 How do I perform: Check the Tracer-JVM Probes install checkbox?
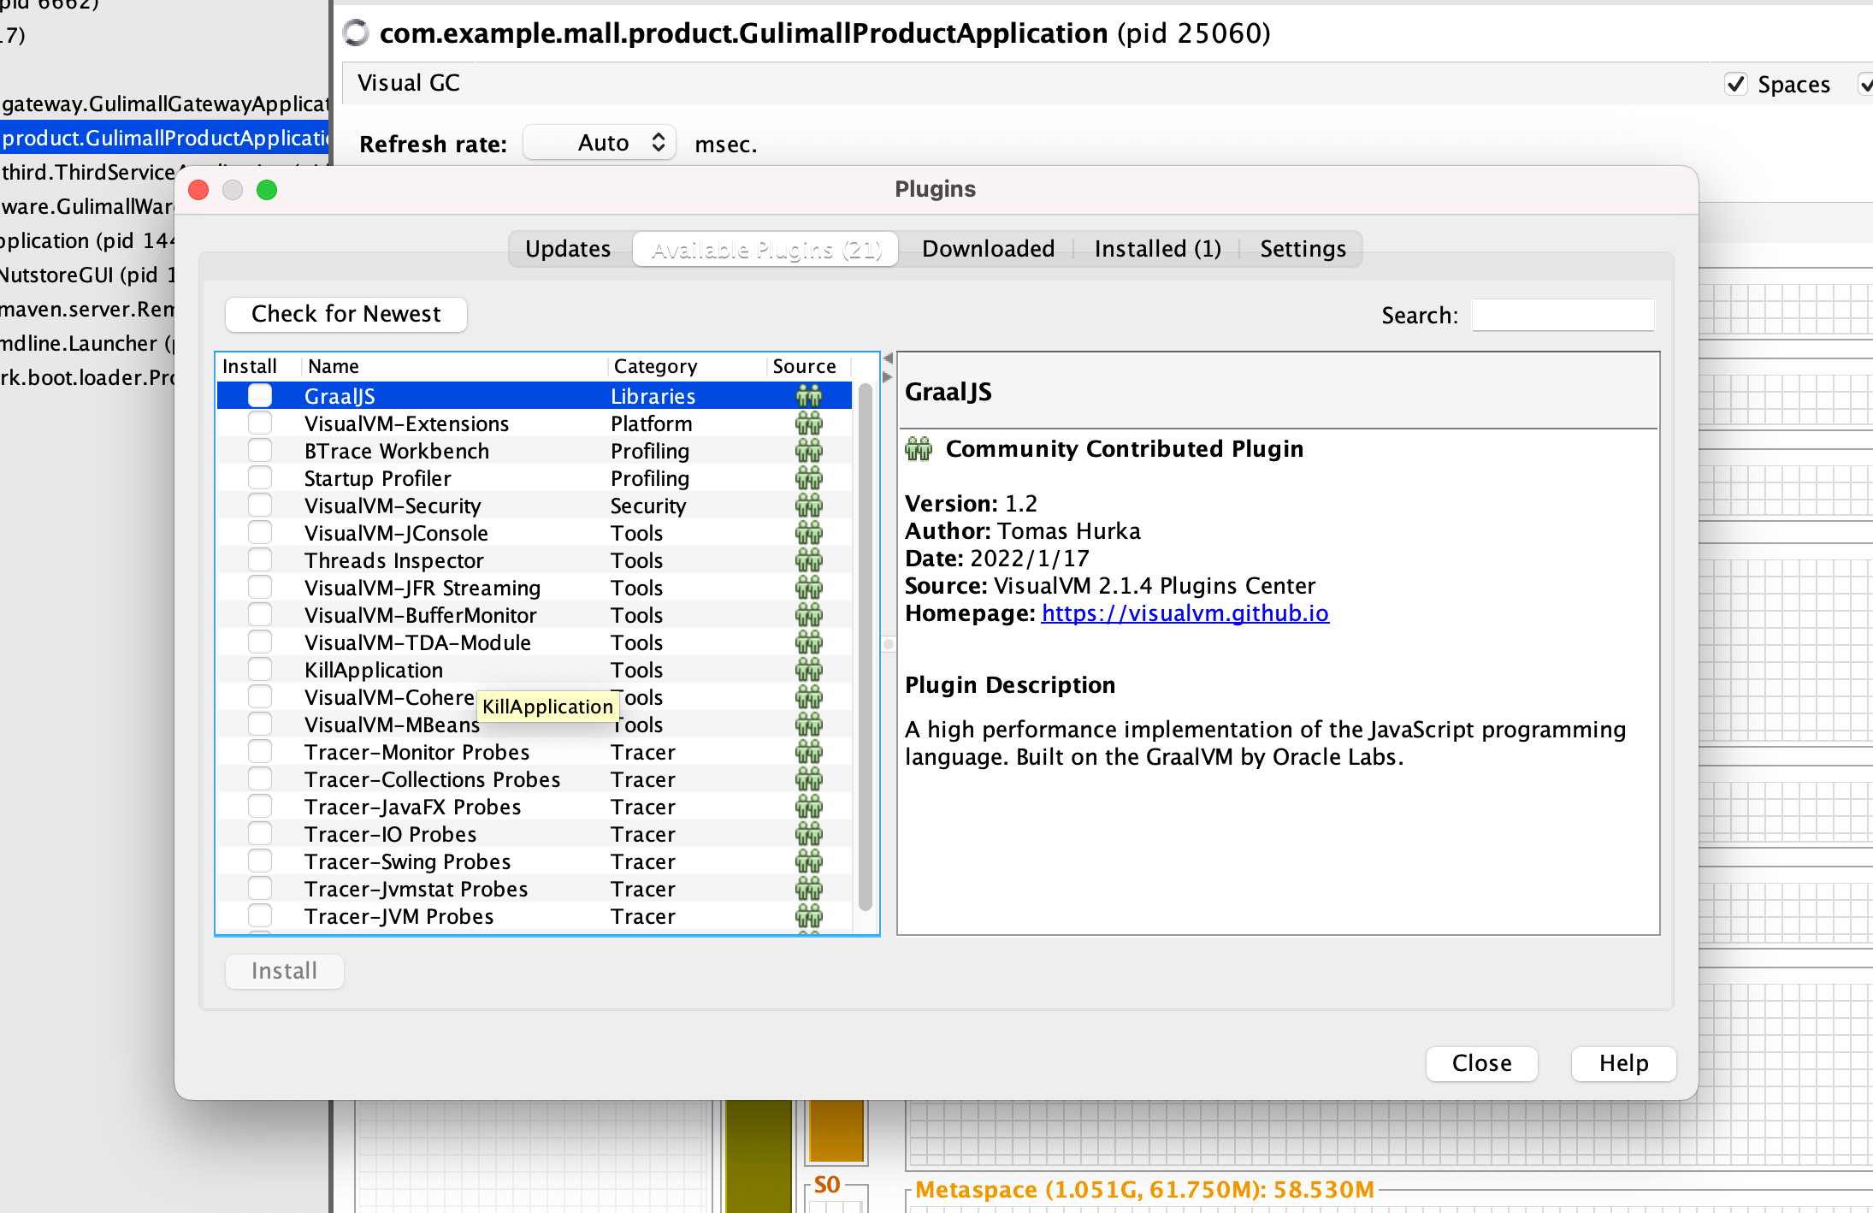pos(260,915)
